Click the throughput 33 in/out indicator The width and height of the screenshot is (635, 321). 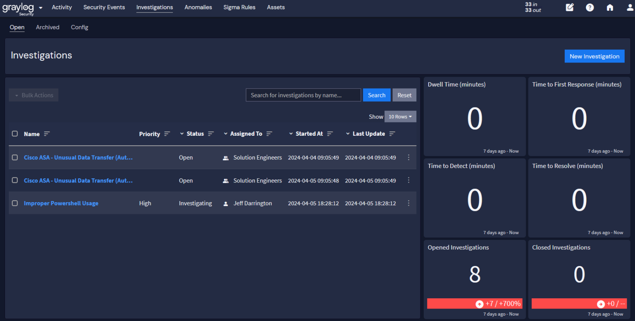532,7
